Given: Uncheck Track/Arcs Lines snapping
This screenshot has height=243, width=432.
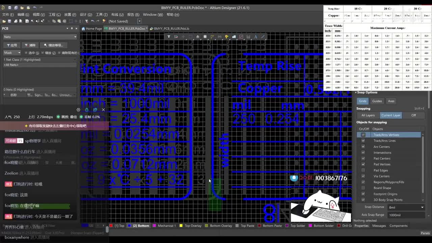Looking at the screenshot, I should [x=363, y=141].
